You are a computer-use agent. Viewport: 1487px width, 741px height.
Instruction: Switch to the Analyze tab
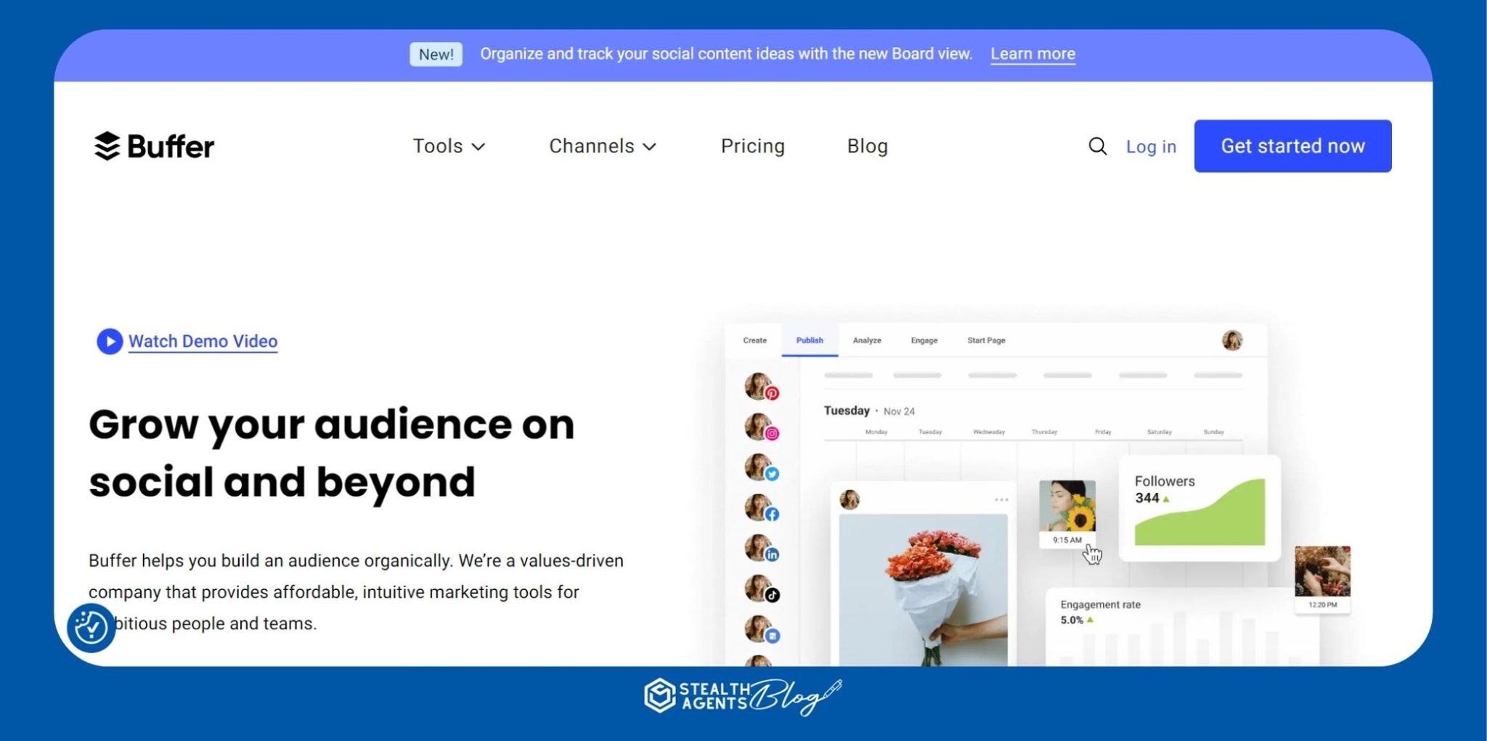click(867, 340)
